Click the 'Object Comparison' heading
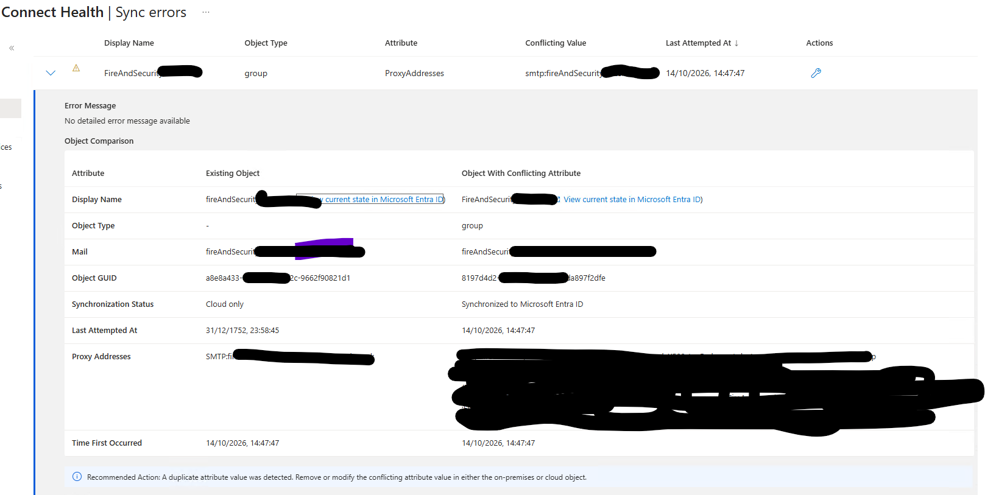 coord(99,141)
